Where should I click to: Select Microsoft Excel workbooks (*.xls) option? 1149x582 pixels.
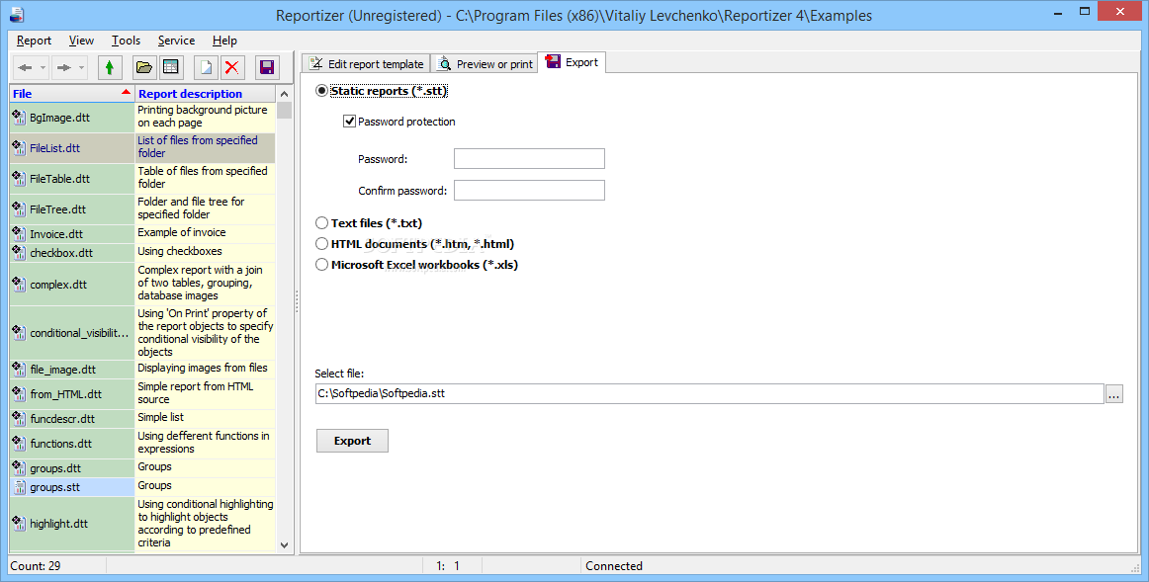coord(321,265)
